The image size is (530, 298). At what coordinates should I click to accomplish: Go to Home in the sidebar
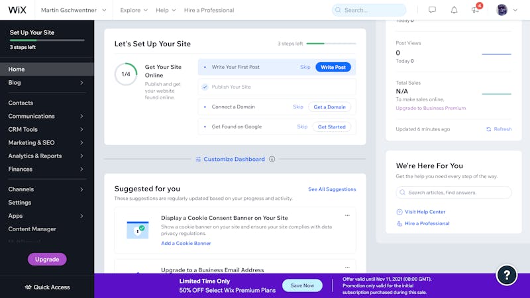click(47, 69)
